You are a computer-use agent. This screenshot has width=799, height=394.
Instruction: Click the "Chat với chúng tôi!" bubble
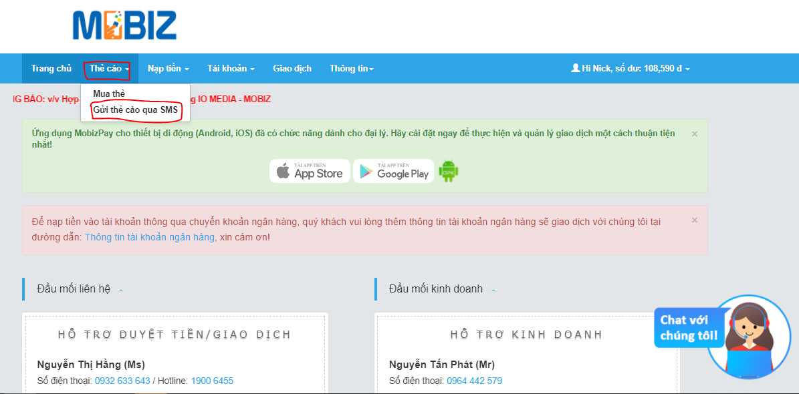point(689,327)
